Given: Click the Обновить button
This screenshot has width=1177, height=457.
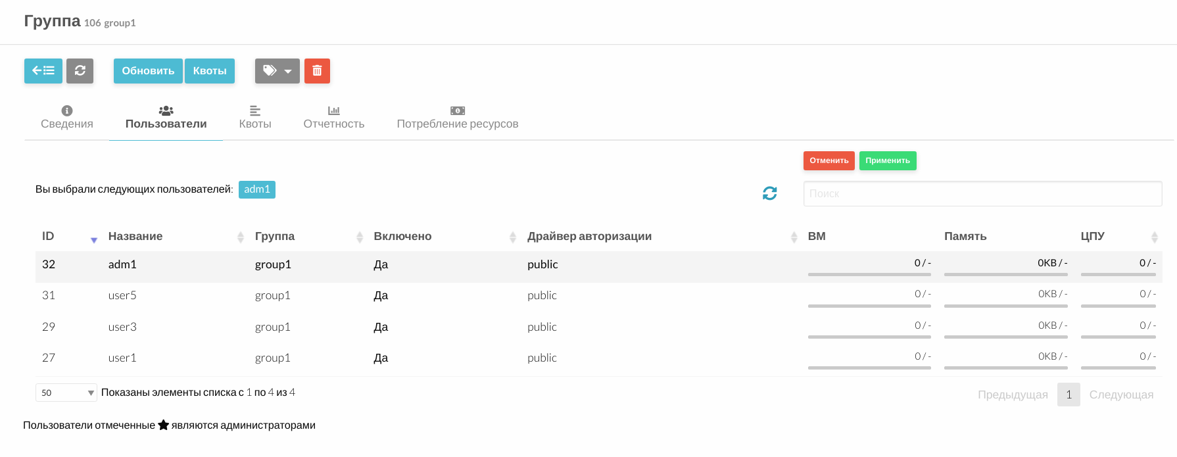Looking at the screenshot, I should [x=148, y=71].
